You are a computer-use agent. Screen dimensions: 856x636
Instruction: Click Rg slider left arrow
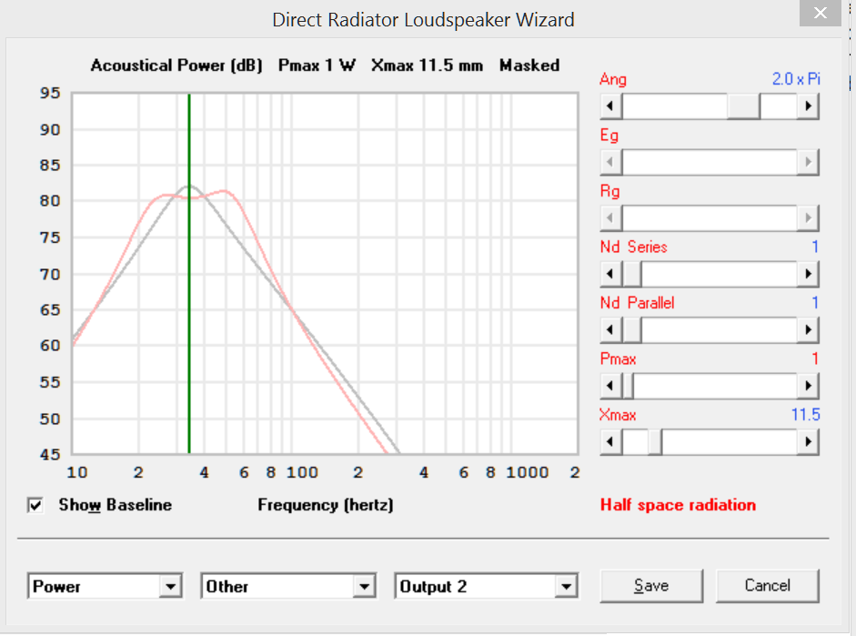click(x=611, y=217)
